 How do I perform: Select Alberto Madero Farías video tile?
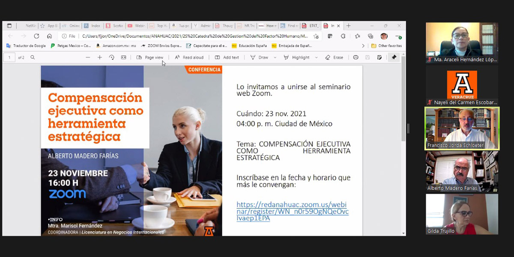click(462, 171)
